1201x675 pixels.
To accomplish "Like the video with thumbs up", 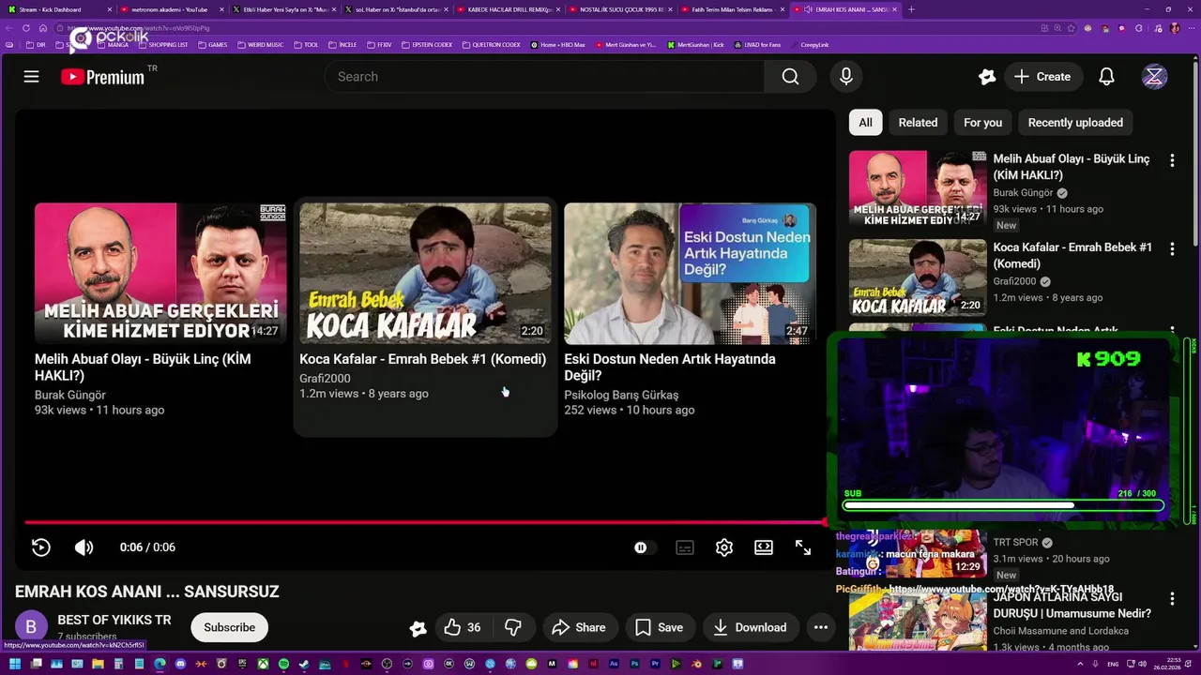I will click(463, 627).
